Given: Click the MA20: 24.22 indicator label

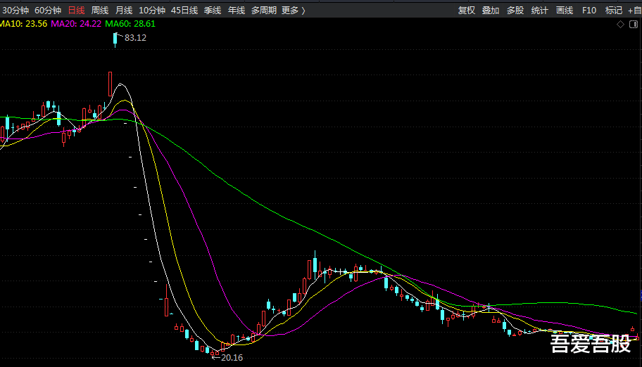Looking at the screenshot, I should point(76,24).
